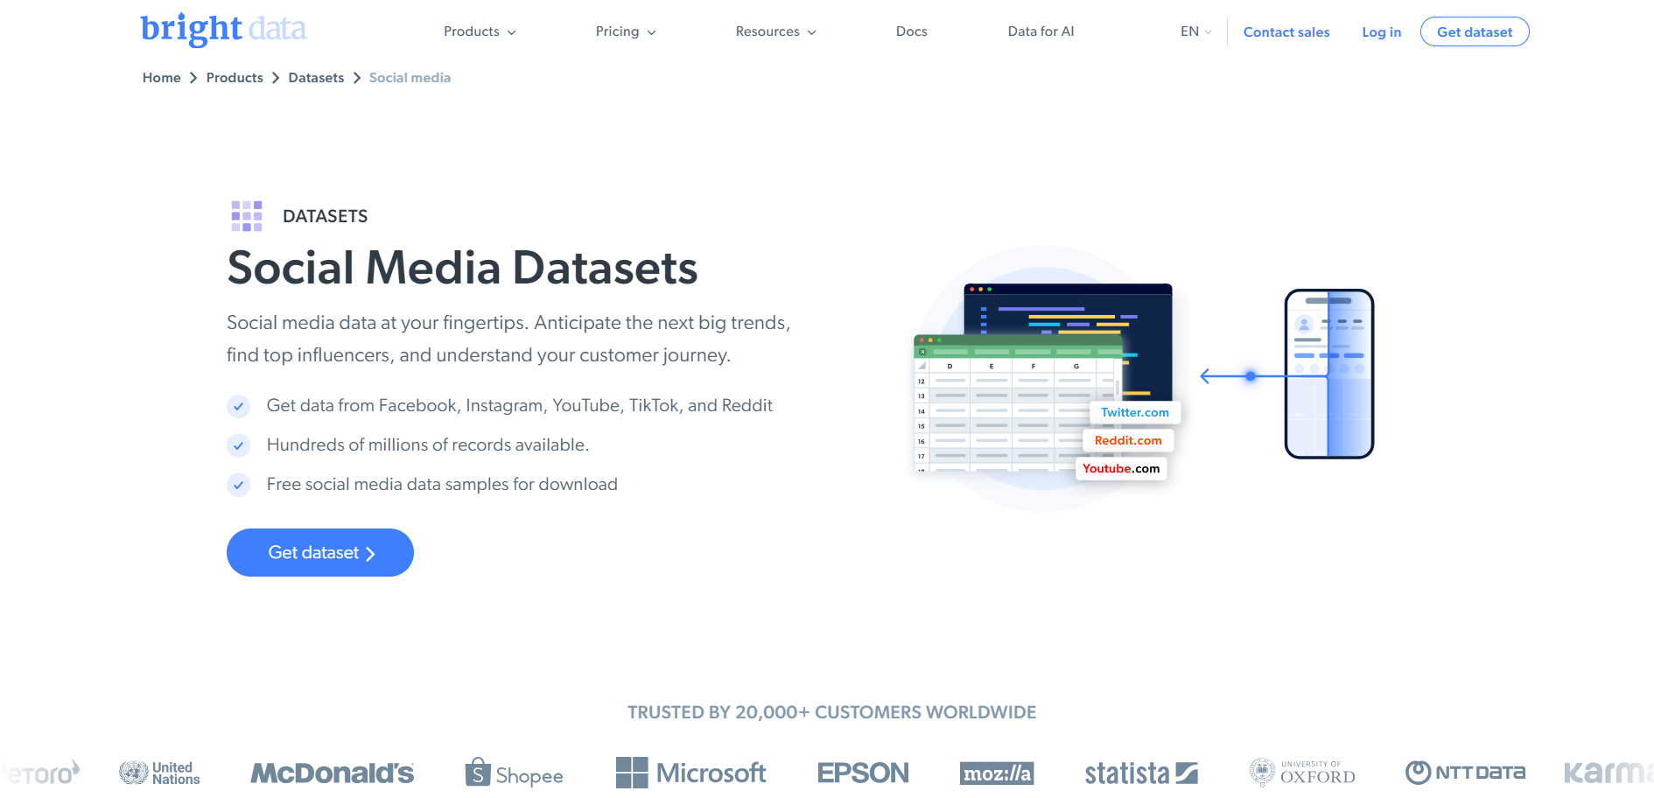1654x798 pixels.
Task: Select the Twitter.com label in the illustration
Action: 1134,412
